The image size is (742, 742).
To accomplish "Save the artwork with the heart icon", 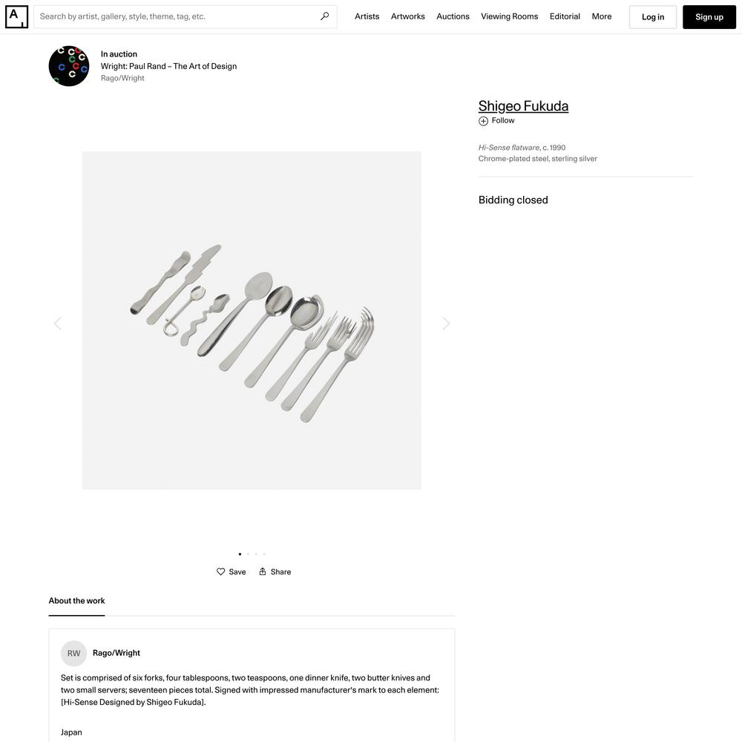I will 220,571.
